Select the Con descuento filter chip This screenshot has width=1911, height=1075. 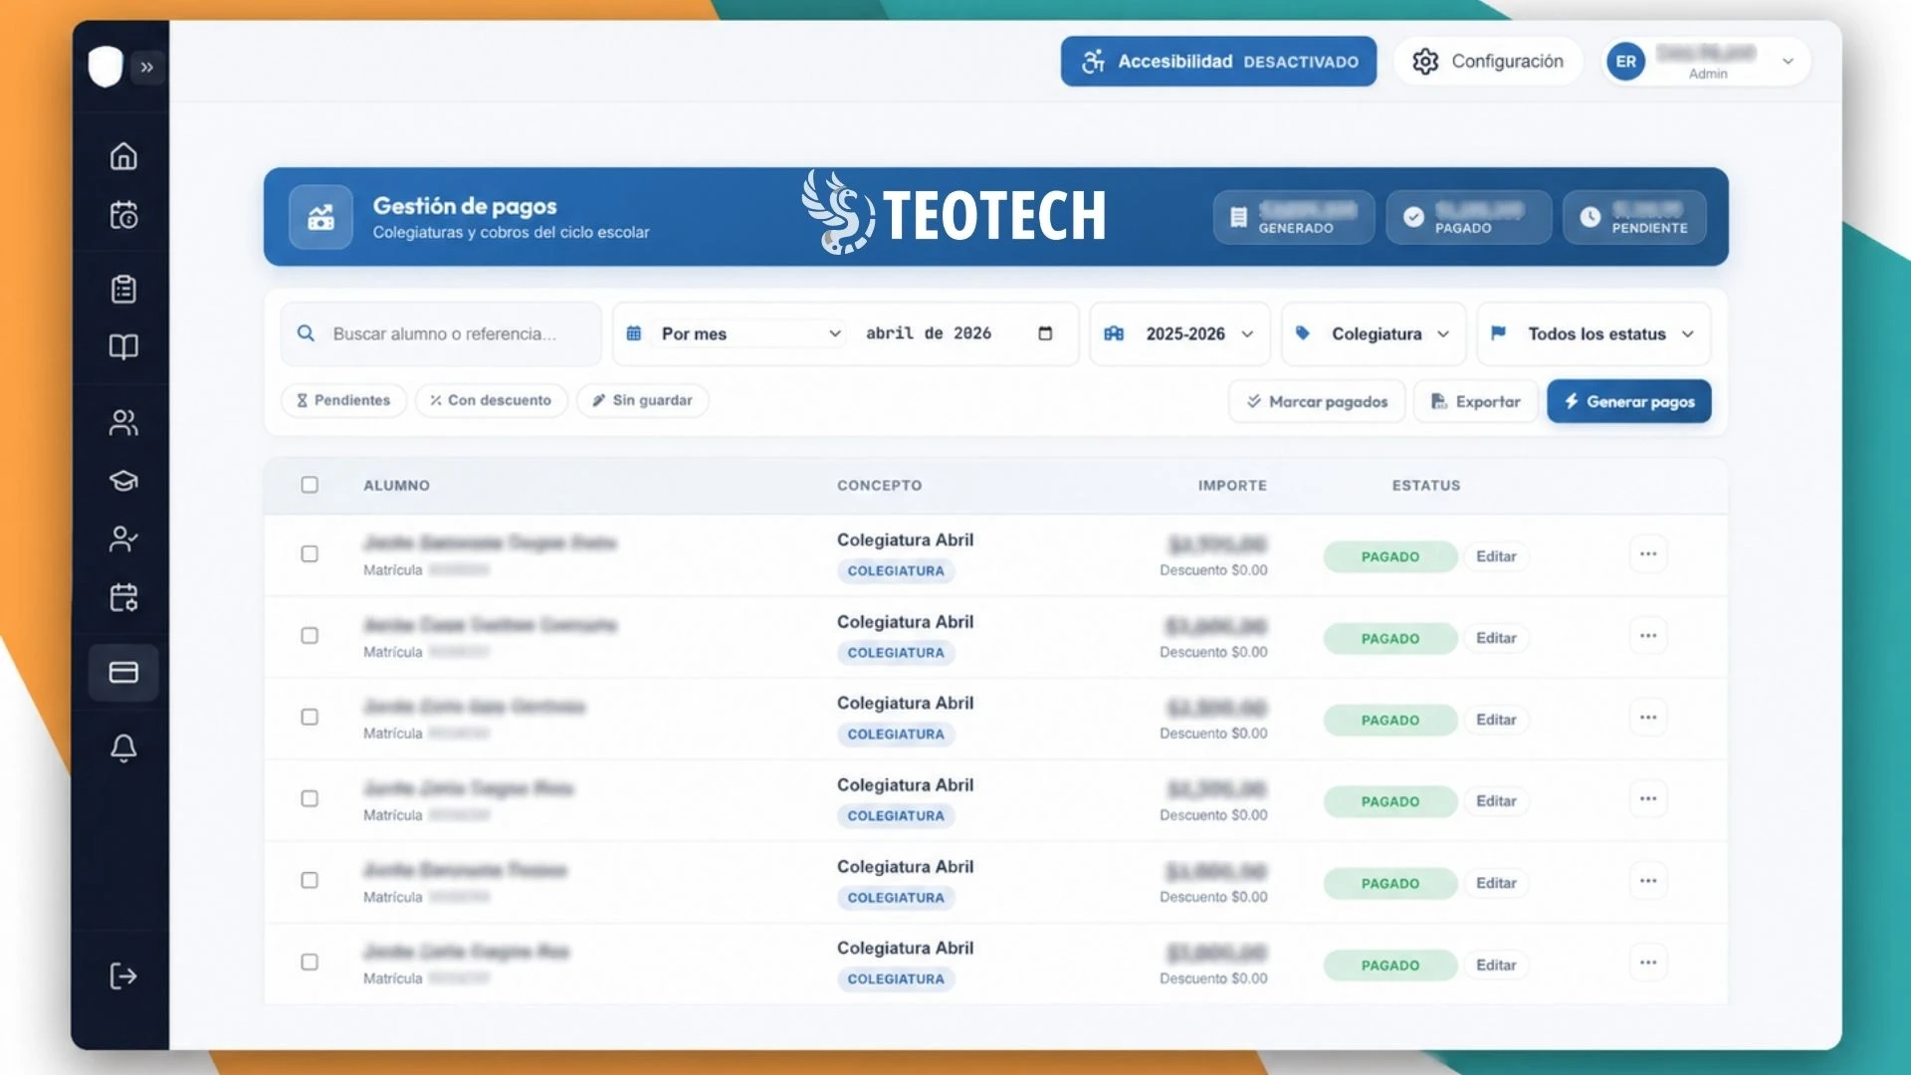(491, 400)
